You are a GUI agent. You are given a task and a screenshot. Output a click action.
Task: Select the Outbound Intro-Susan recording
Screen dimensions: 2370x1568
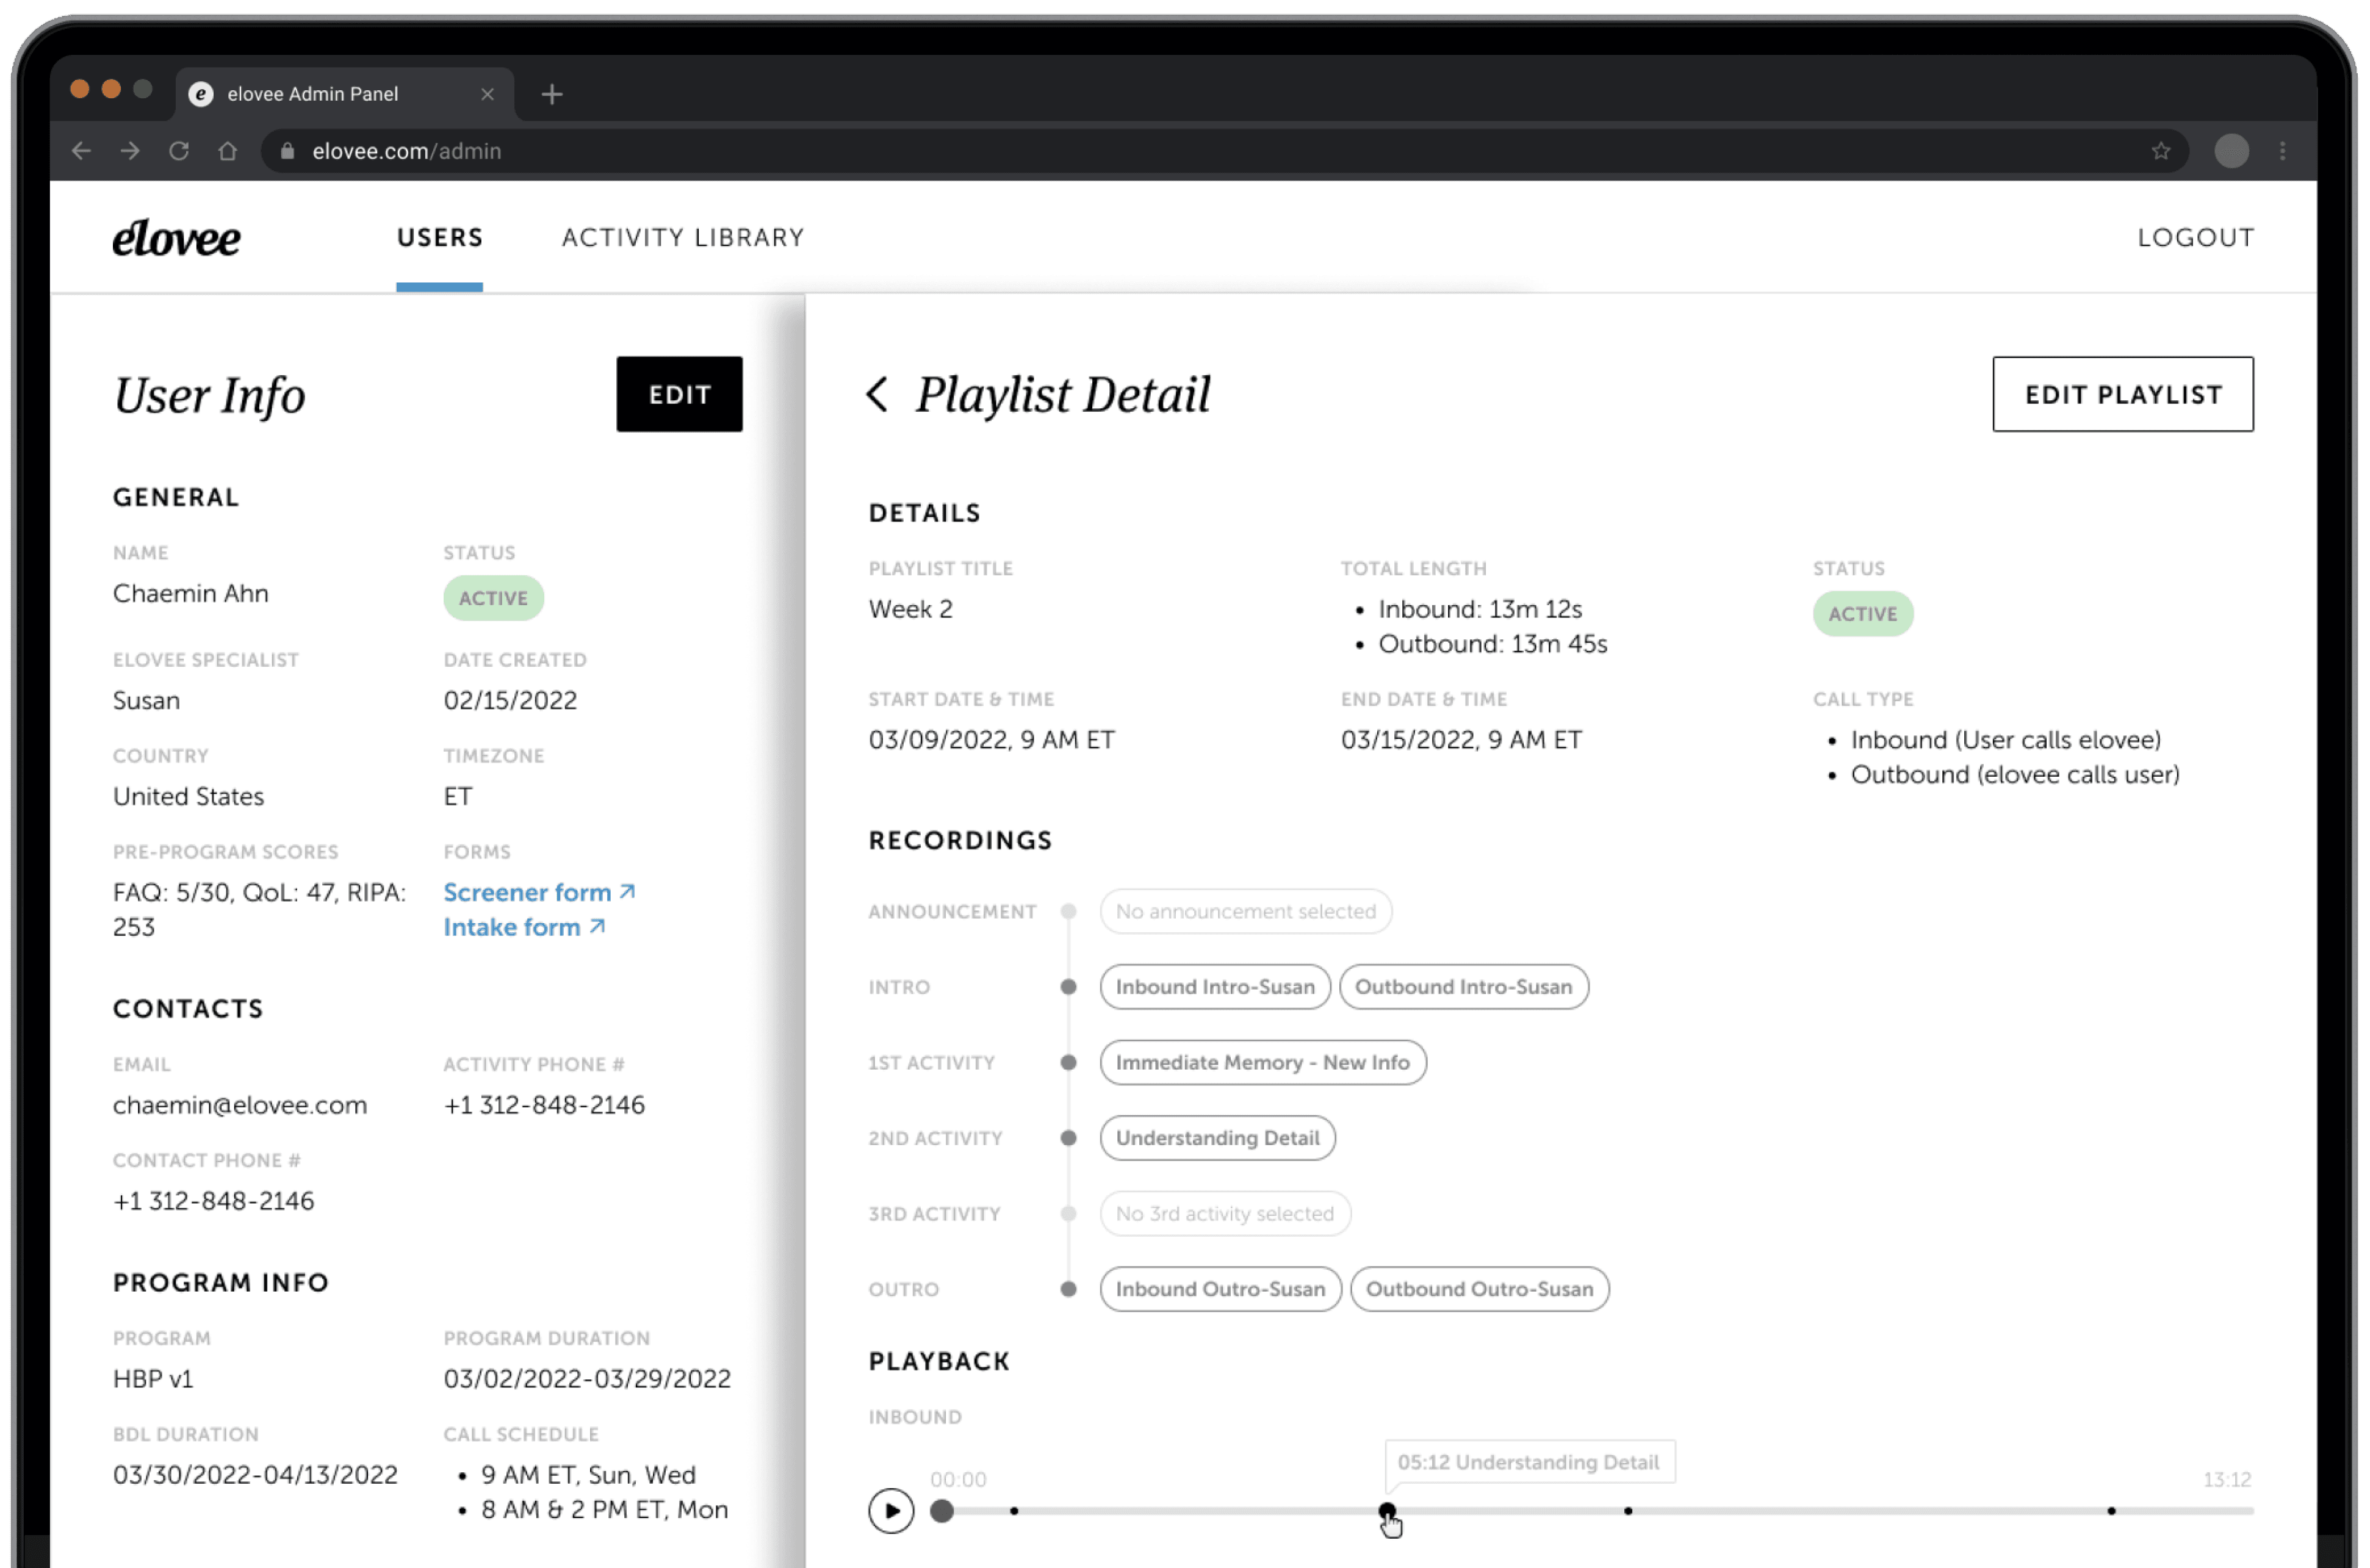tap(1464, 987)
